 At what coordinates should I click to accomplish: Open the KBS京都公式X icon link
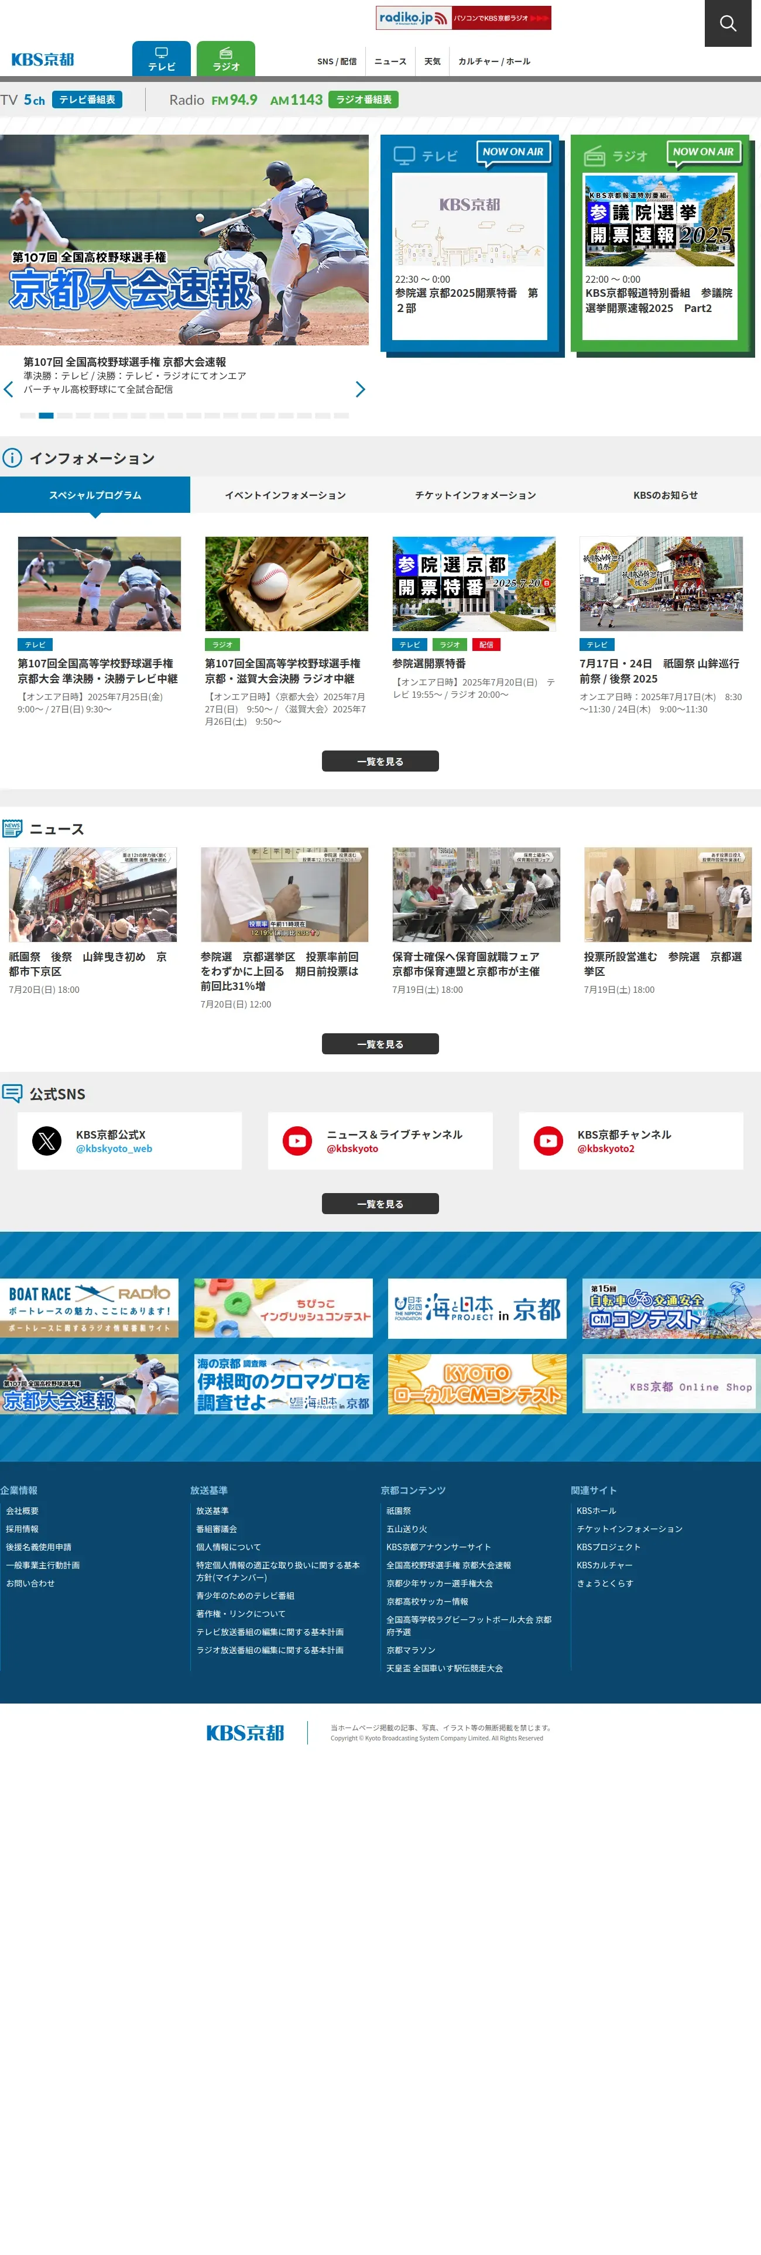coord(47,1140)
